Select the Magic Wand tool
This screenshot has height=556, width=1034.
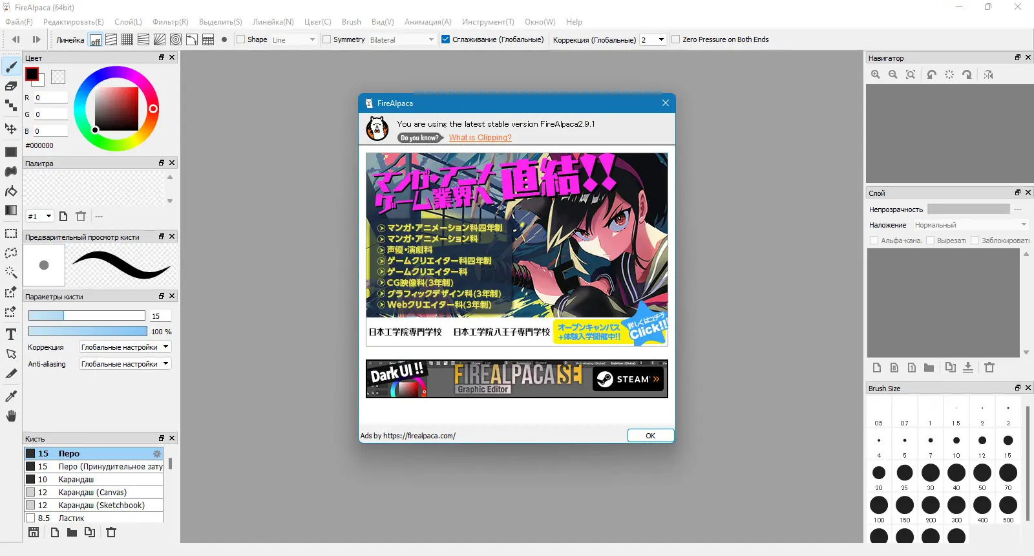pos(11,272)
